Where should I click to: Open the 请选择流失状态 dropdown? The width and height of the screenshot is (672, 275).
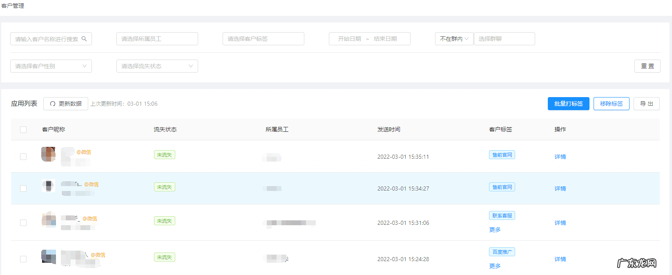pyautogui.click(x=157, y=66)
